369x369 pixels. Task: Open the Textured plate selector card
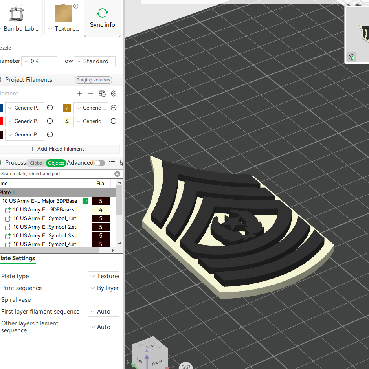point(63,18)
